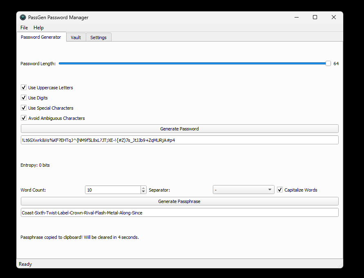Image resolution: width=364 pixels, height=278 pixels.
Task: Click inside the generated password field
Action: point(179,140)
